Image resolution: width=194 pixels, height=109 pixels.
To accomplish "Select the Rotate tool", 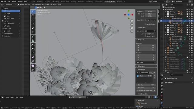I will coord(33,24).
